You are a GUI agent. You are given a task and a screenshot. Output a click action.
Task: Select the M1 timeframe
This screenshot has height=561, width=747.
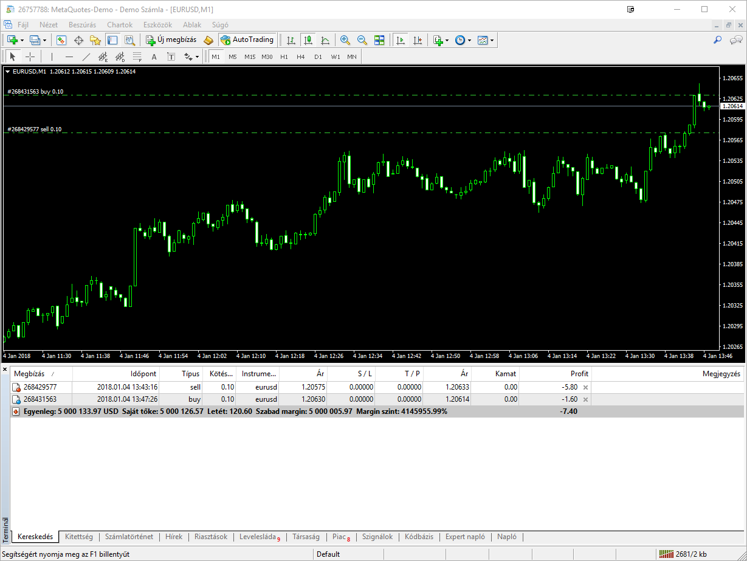pyautogui.click(x=216, y=57)
